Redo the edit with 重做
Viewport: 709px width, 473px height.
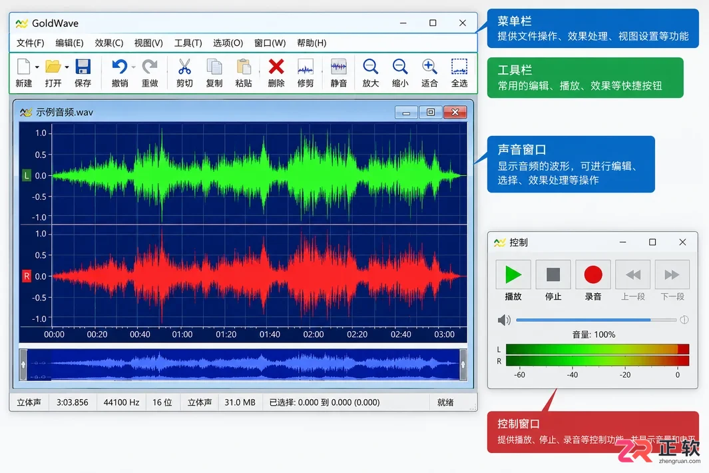coord(150,67)
